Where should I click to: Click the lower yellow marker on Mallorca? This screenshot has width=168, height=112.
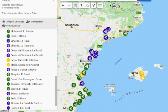(143, 77)
